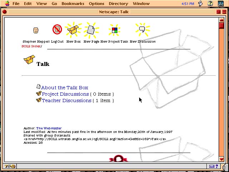The image size is (229, 172).
Task: Click the 'Acesses: 28' text
Action: coord(33,143)
